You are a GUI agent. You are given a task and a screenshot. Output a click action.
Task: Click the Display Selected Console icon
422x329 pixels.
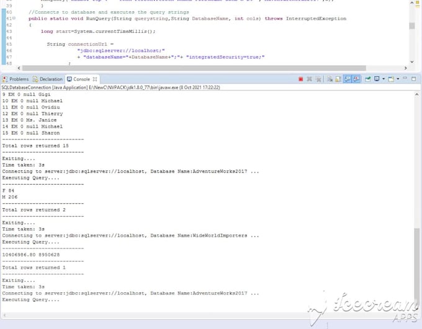coord(377,79)
